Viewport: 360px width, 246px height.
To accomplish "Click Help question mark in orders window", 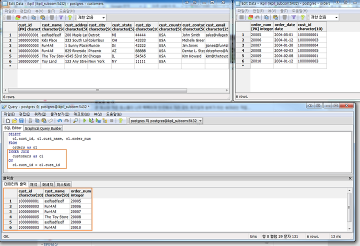I will tap(302, 17).
